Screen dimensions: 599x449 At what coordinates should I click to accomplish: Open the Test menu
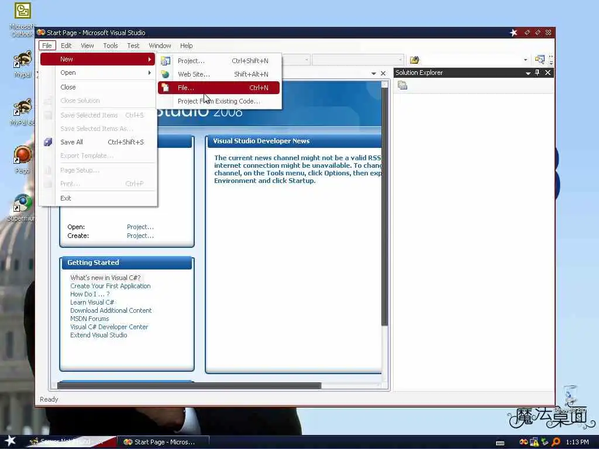[133, 46]
